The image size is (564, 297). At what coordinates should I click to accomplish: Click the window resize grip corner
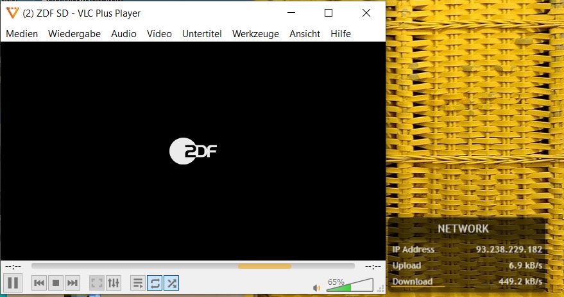pos(381,289)
